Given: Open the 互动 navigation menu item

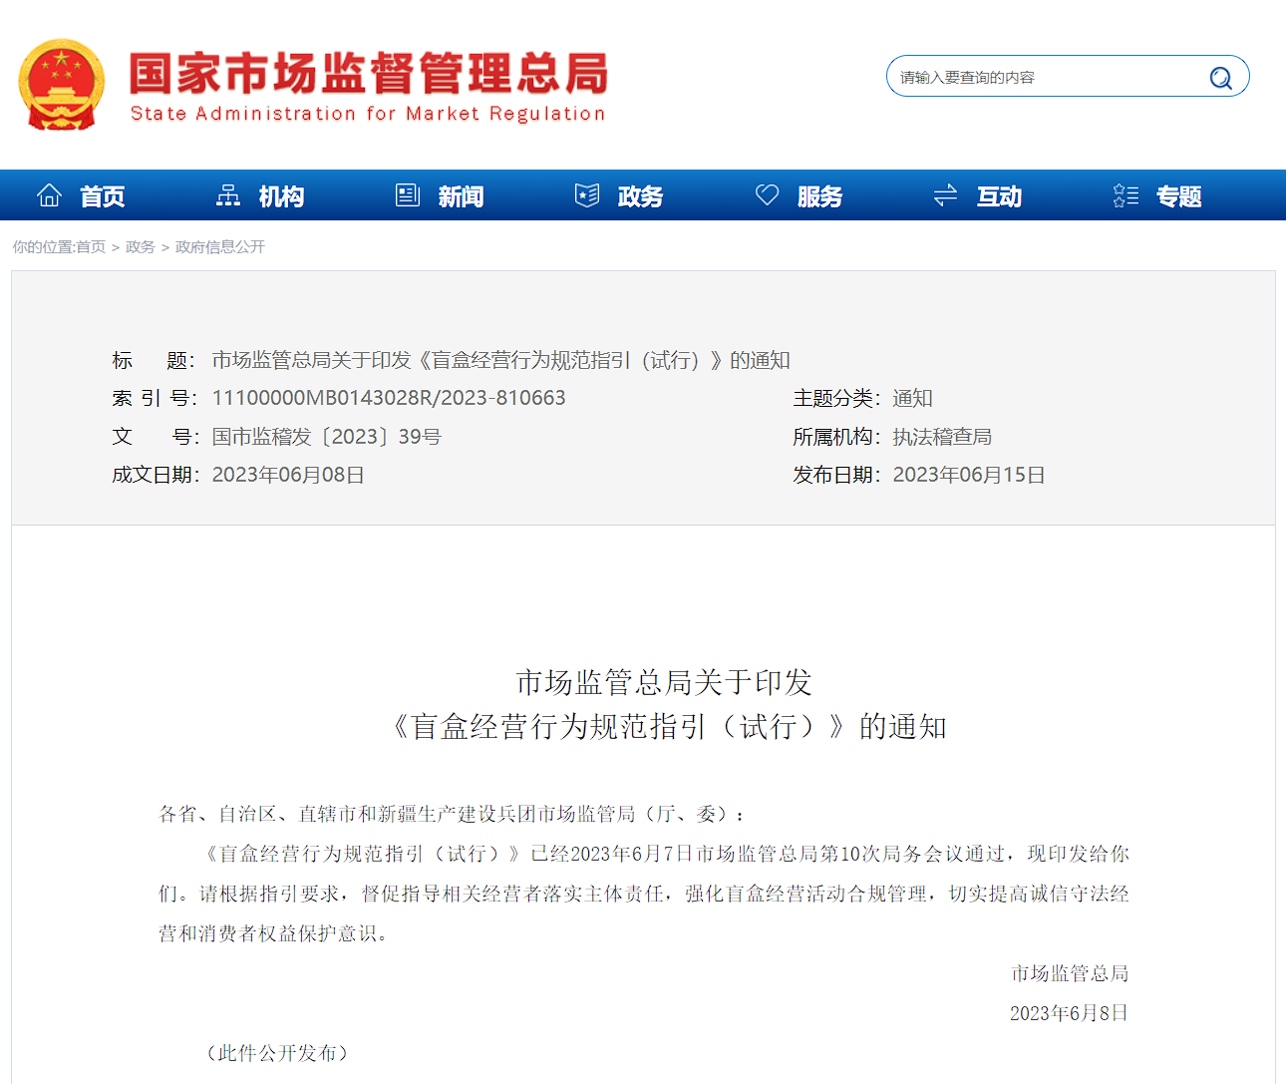Looking at the screenshot, I should tap(999, 196).
